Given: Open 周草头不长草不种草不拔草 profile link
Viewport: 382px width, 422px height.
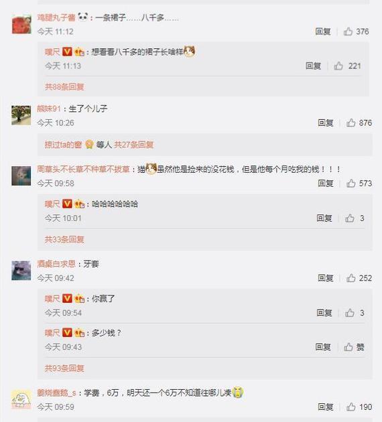Looking at the screenshot, I should pos(83,169).
